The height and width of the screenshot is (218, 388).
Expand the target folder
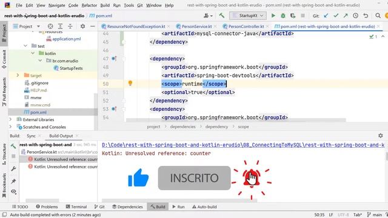pyautogui.click(x=18, y=75)
